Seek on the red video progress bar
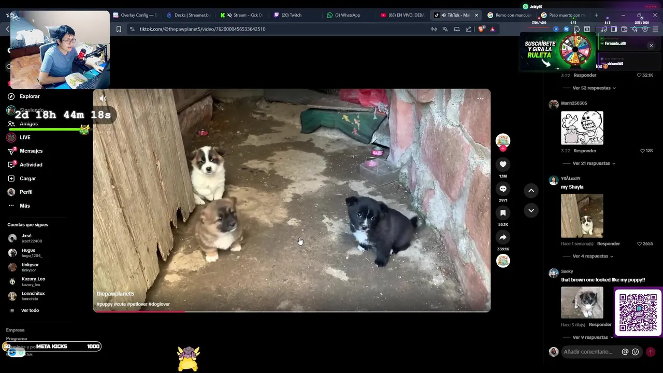 tap(292, 311)
